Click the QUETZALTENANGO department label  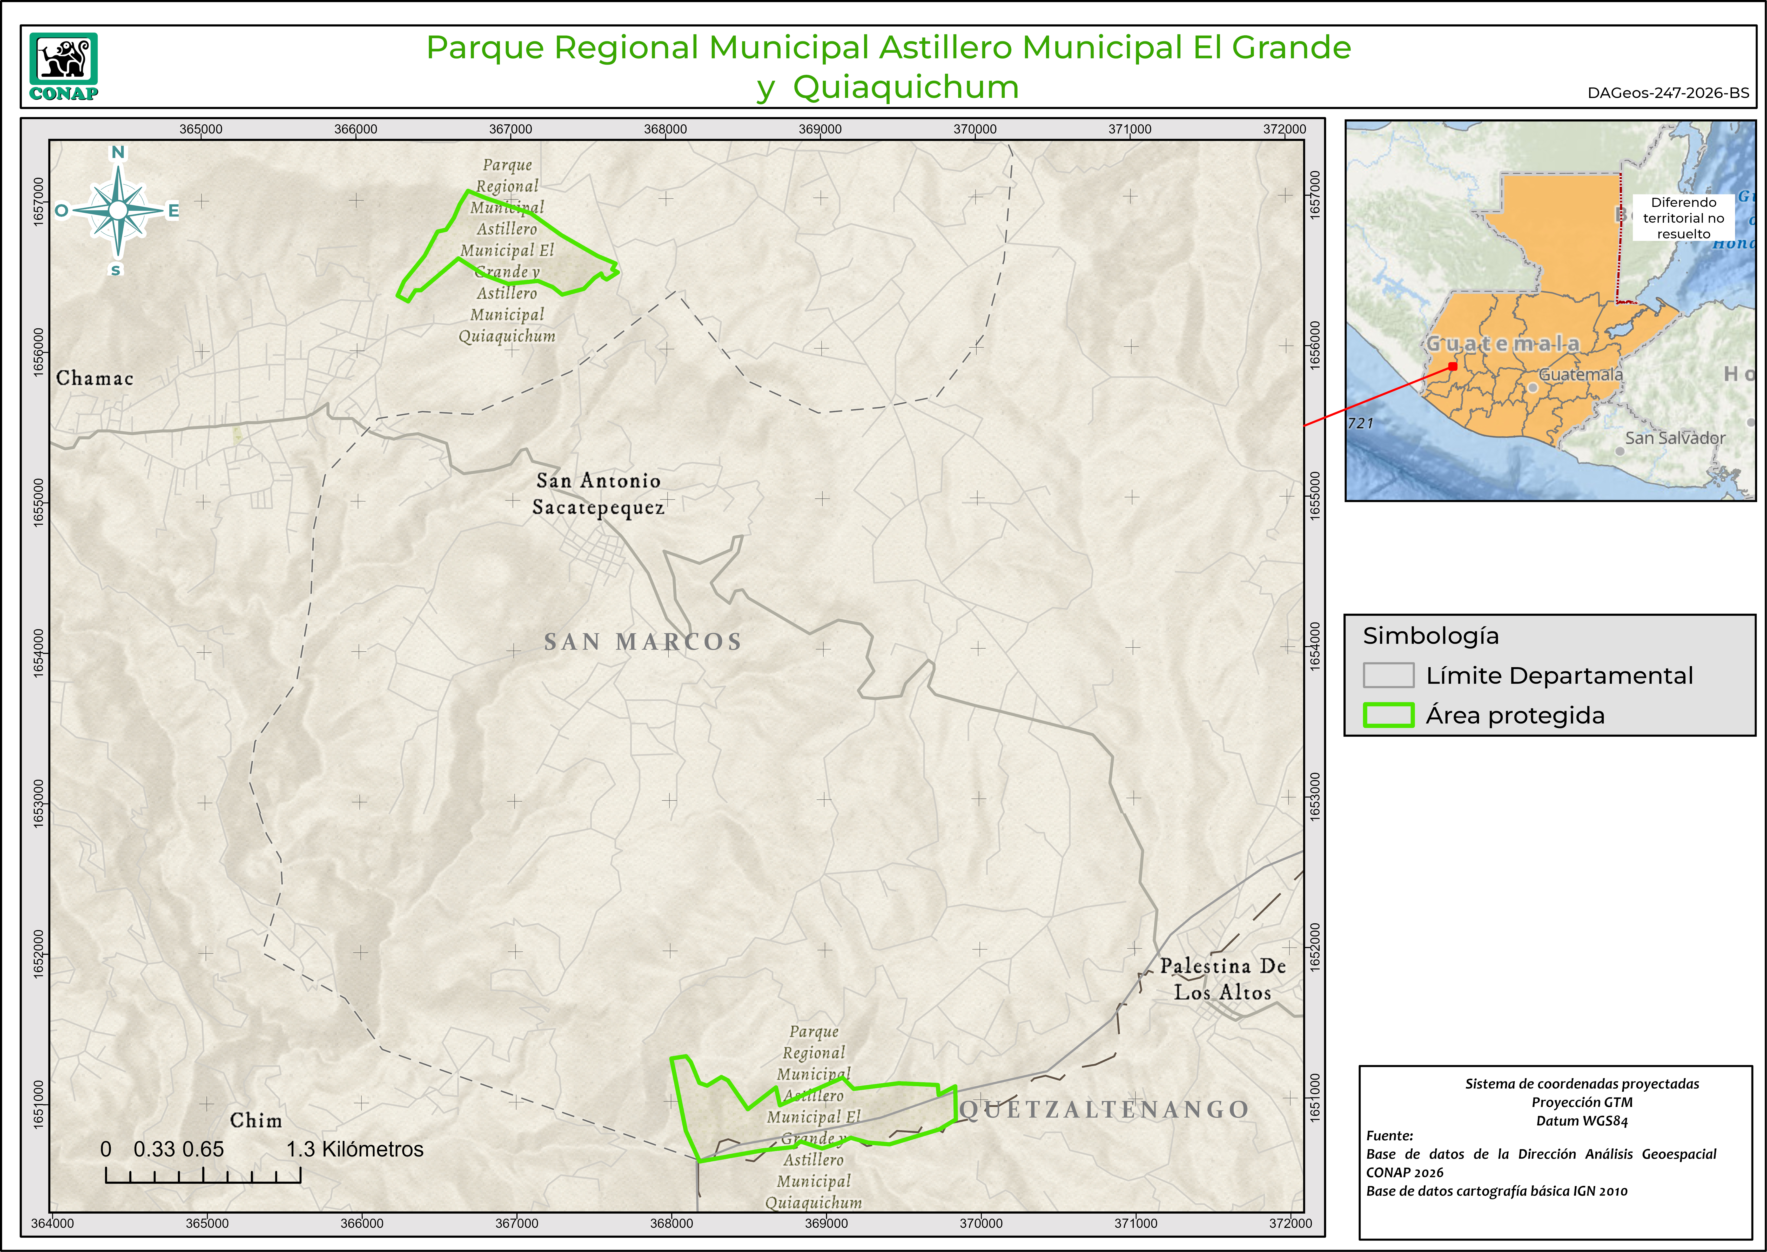click(x=1104, y=1109)
